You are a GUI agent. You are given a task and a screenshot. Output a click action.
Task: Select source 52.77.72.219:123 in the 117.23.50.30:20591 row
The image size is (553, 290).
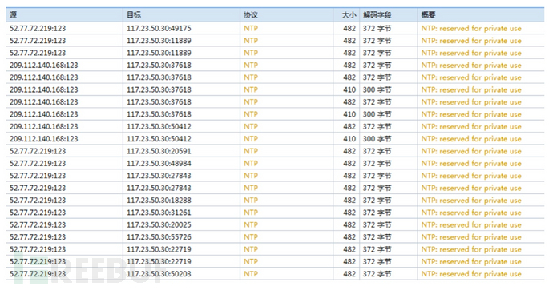click(x=38, y=151)
